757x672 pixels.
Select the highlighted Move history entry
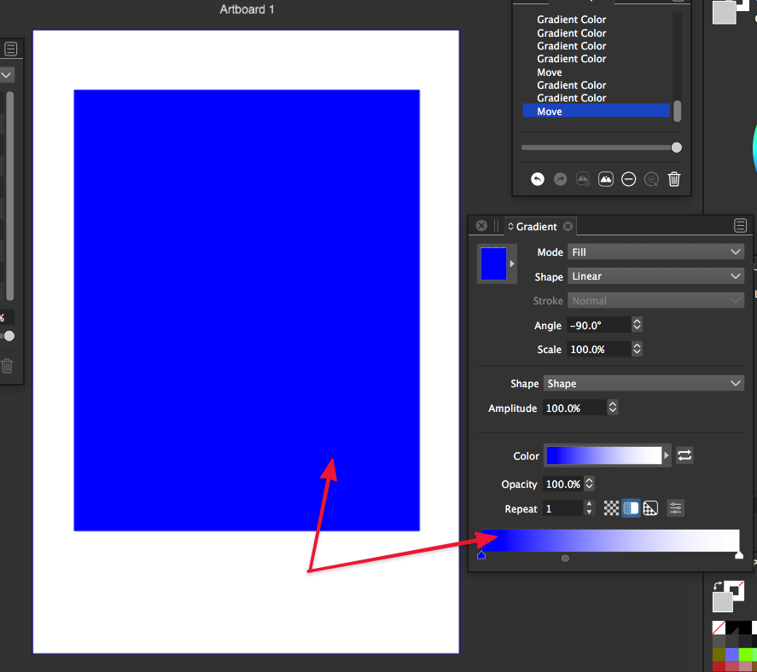point(596,112)
